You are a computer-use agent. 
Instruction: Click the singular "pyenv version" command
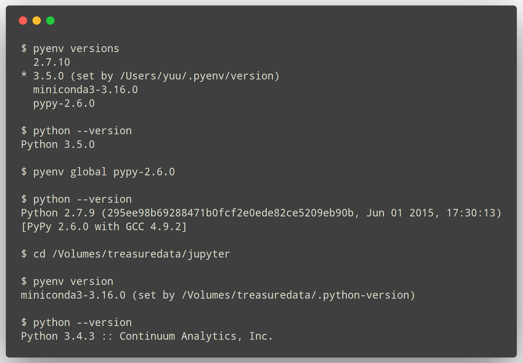(73, 281)
